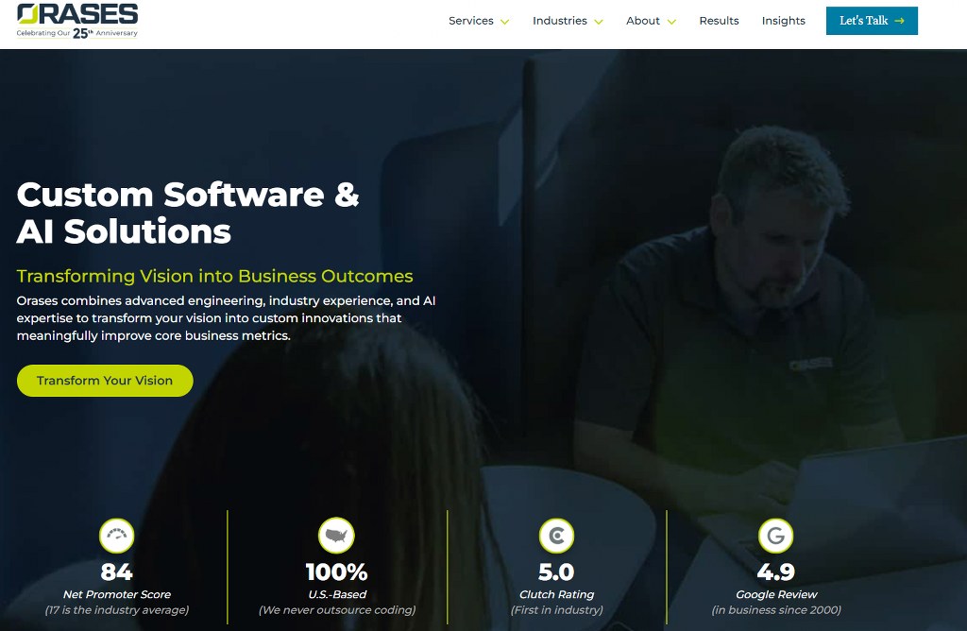This screenshot has width=967, height=631.
Task: Click the 'Custom Software & AI Solutions' heading
Action: click(188, 213)
